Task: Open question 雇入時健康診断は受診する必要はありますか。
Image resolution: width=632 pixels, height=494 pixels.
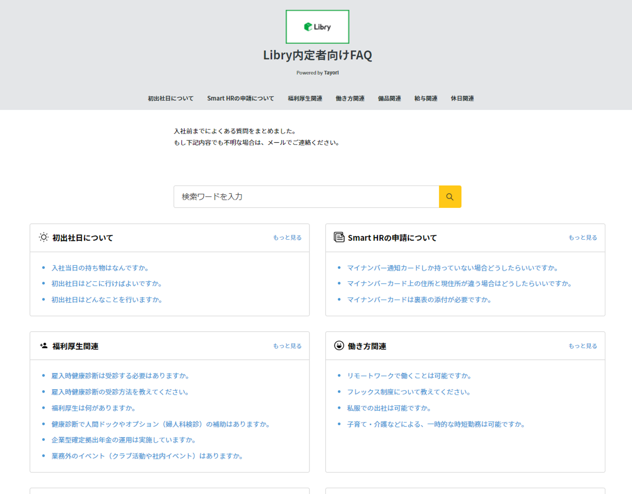Action: (122, 376)
